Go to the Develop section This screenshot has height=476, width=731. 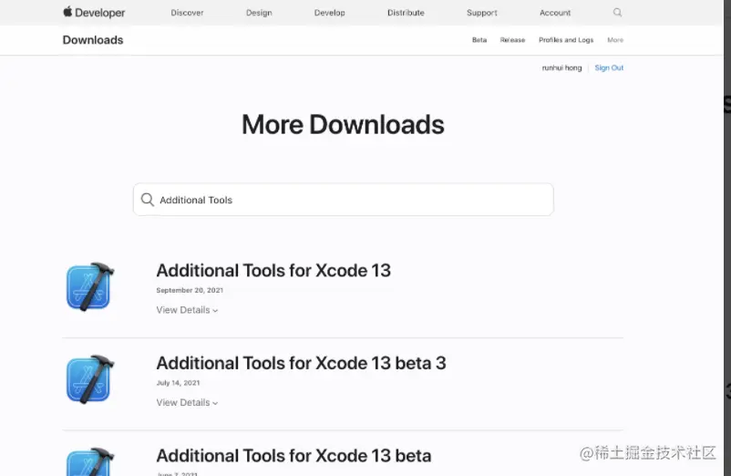(x=330, y=13)
